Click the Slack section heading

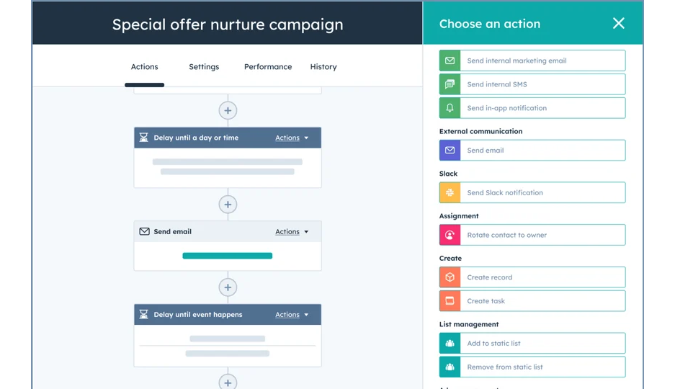click(448, 174)
